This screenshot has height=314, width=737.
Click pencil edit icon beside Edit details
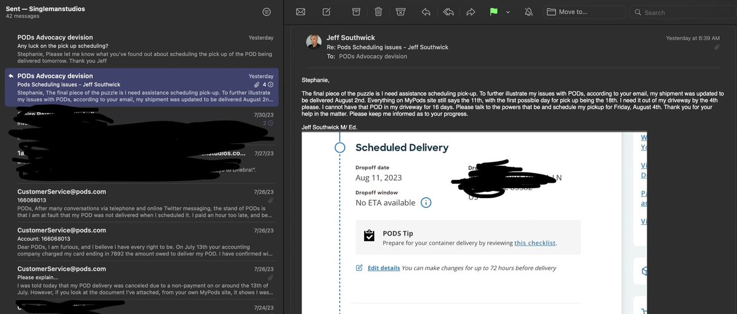point(359,268)
